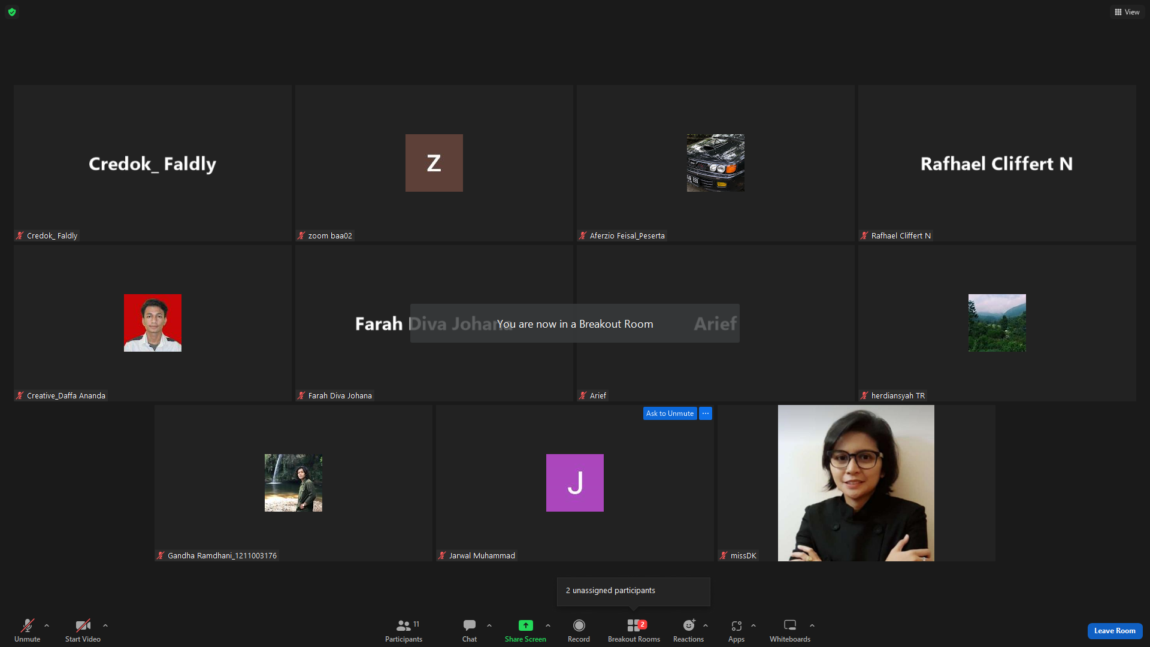This screenshot has width=1150, height=647.
Task: Open Breakout Rooms icon
Action: click(x=634, y=625)
